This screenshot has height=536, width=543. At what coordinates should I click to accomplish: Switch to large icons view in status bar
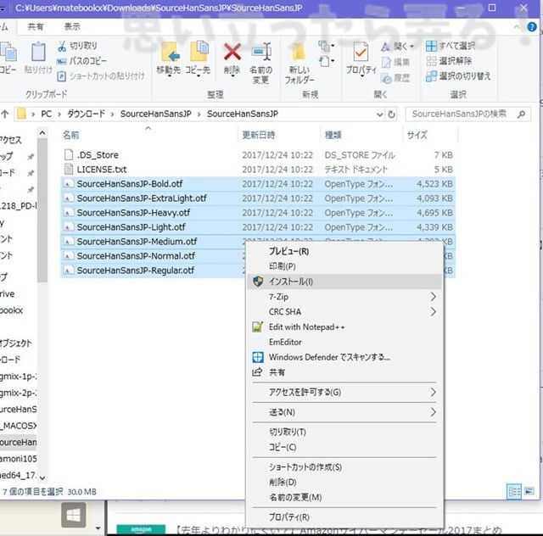pyautogui.click(x=532, y=491)
